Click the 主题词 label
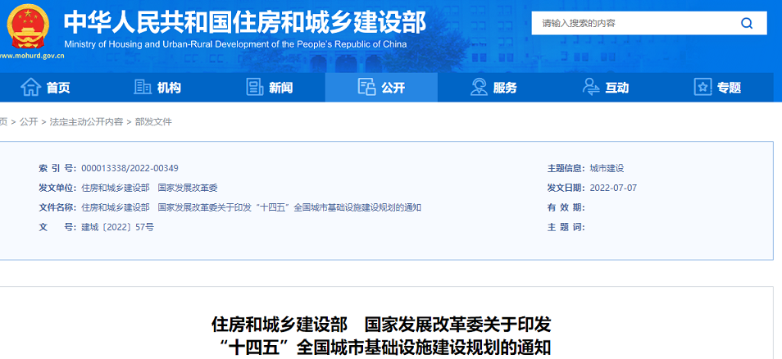 (566, 227)
